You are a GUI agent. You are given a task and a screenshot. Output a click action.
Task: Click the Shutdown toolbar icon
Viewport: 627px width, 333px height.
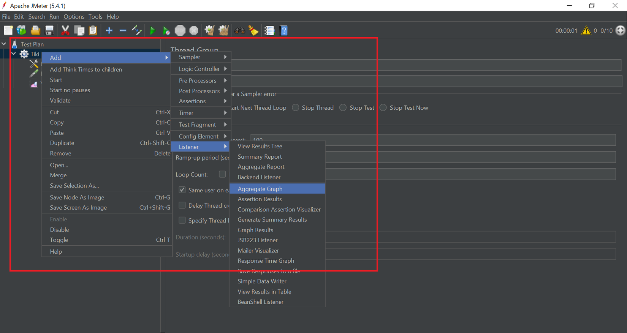click(x=194, y=30)
